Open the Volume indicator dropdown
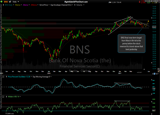Viewport: 160px width, 115px height. [84, 5]
